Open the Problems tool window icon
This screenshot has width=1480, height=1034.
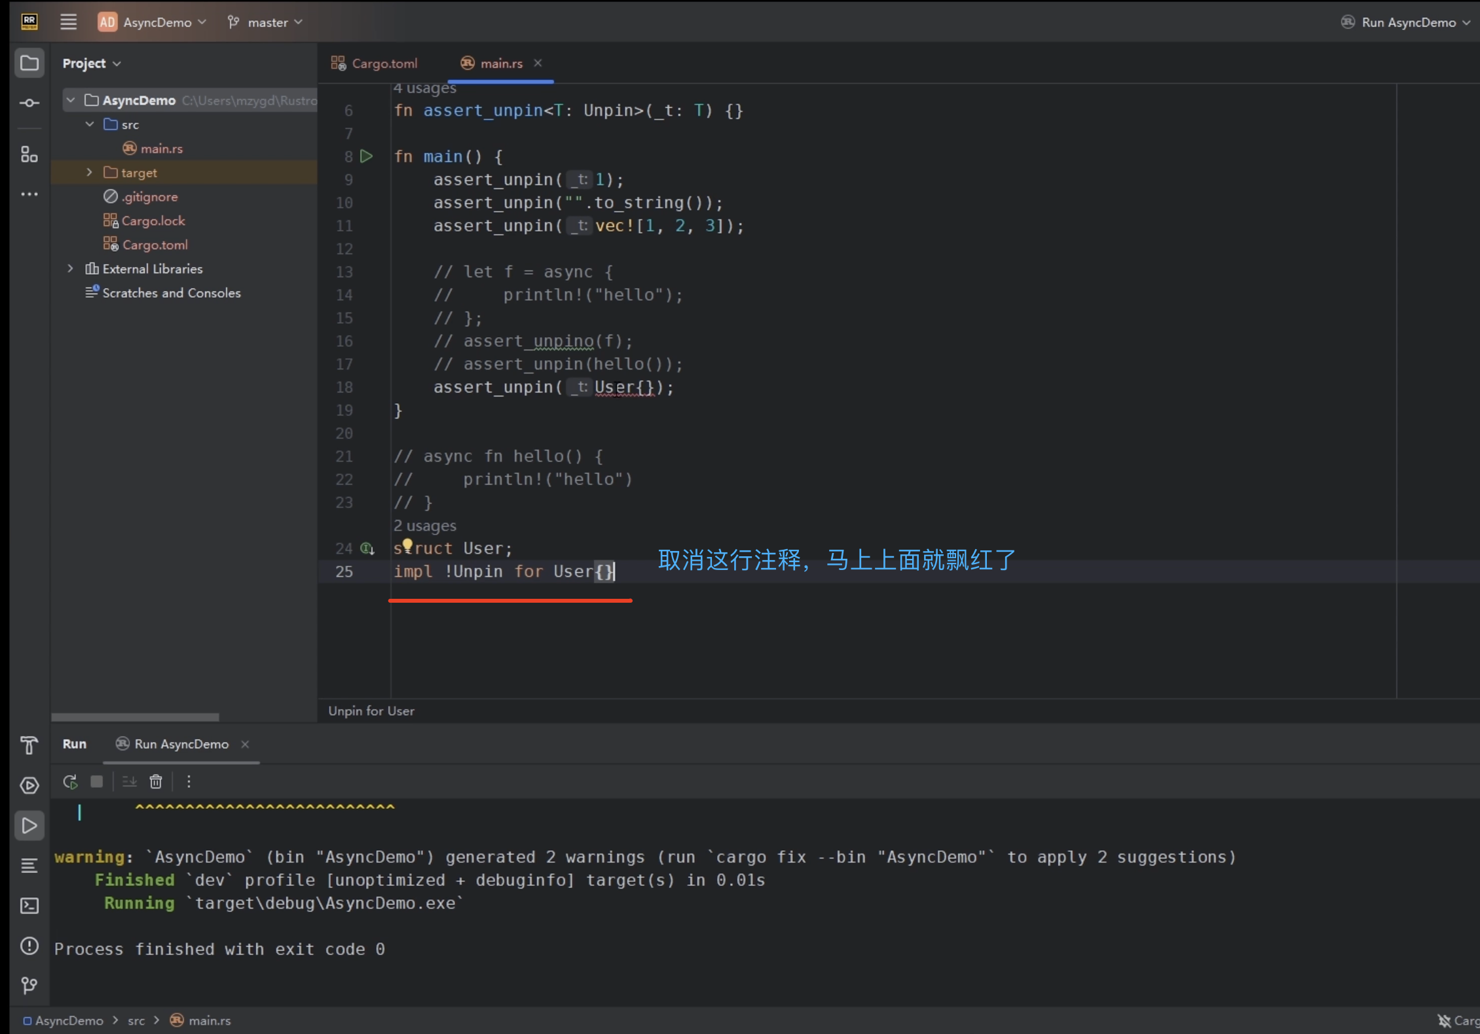point(29,946)
